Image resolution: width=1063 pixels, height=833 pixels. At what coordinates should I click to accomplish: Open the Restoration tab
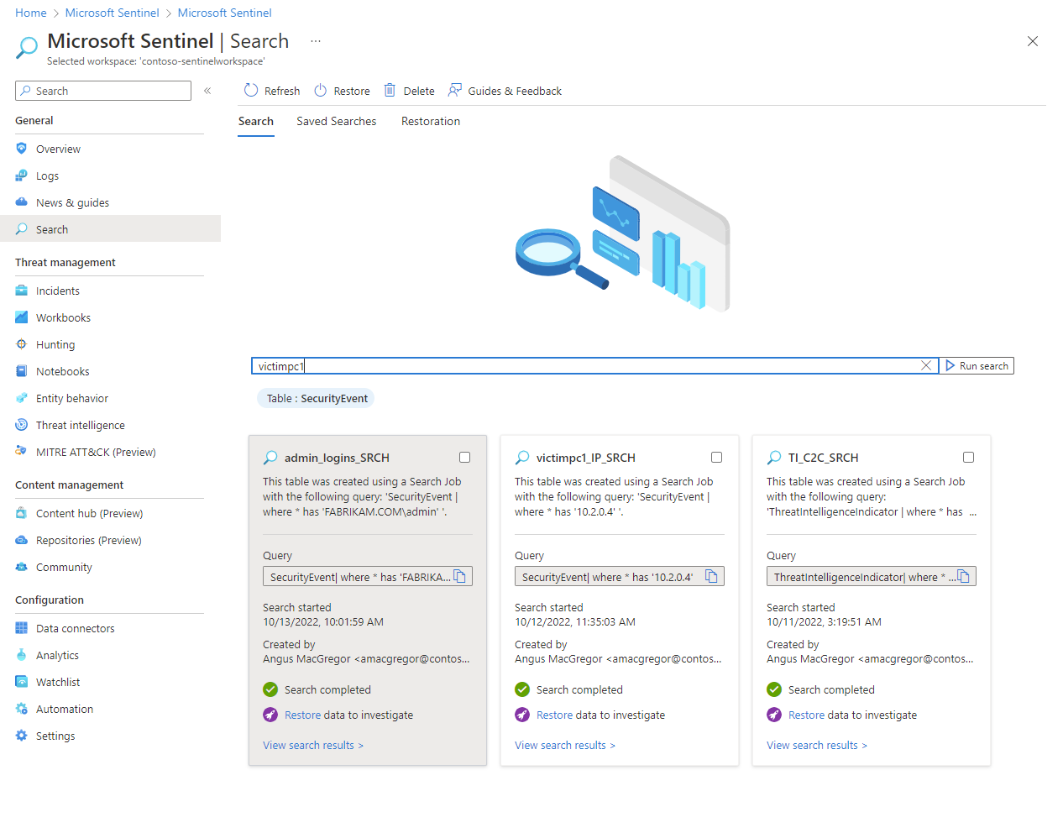(x=431, y=121)
